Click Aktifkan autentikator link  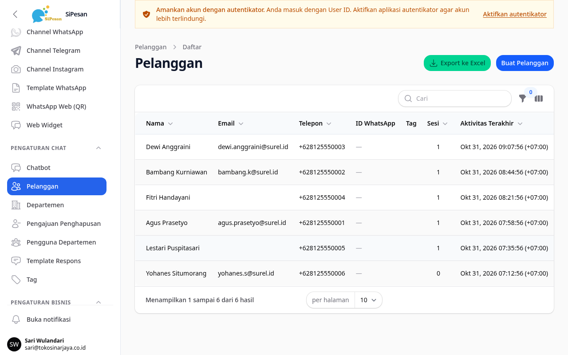coord(515,14)
